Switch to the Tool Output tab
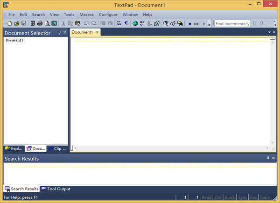 click(56, 189)
